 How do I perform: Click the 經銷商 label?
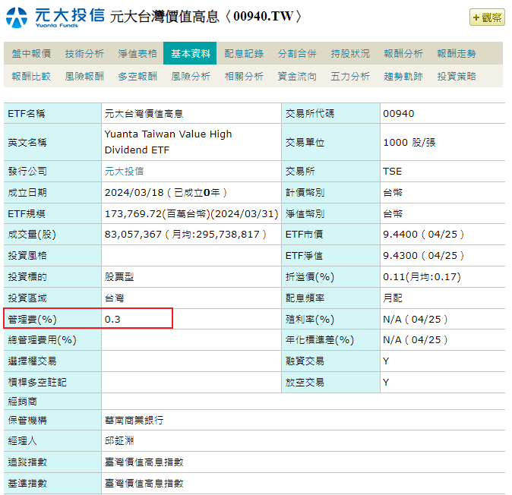(22, 402)
